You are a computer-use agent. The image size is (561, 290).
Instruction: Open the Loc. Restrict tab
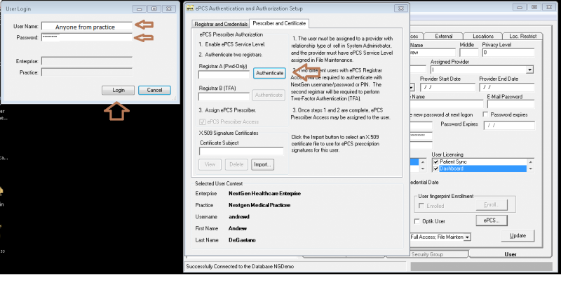(522, 37)
